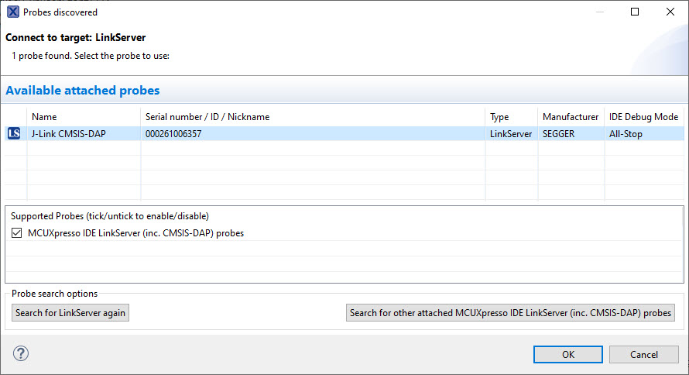Click the SEGGER manufacturer cell

[558, 134]
